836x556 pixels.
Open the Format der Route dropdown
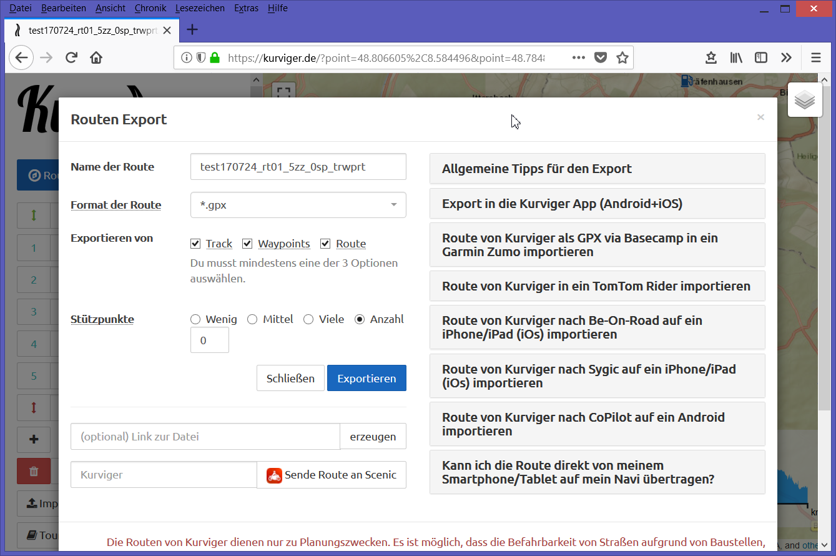[x=298, y=205]
